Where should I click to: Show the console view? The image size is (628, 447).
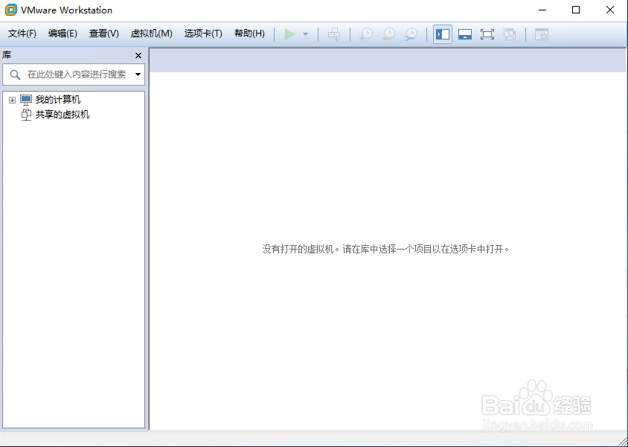[x=542, y=34]
